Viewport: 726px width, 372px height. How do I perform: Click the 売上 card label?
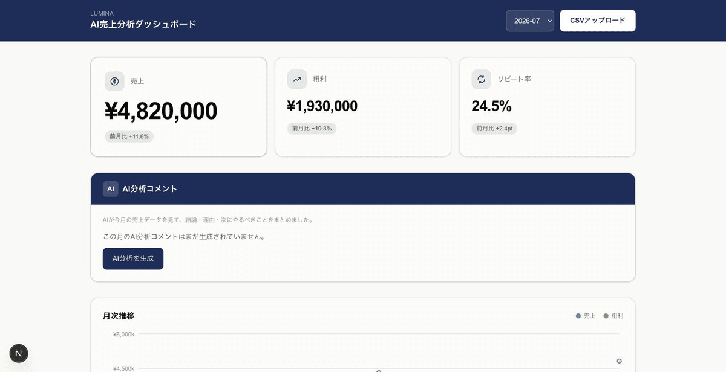tap(137, 81)
